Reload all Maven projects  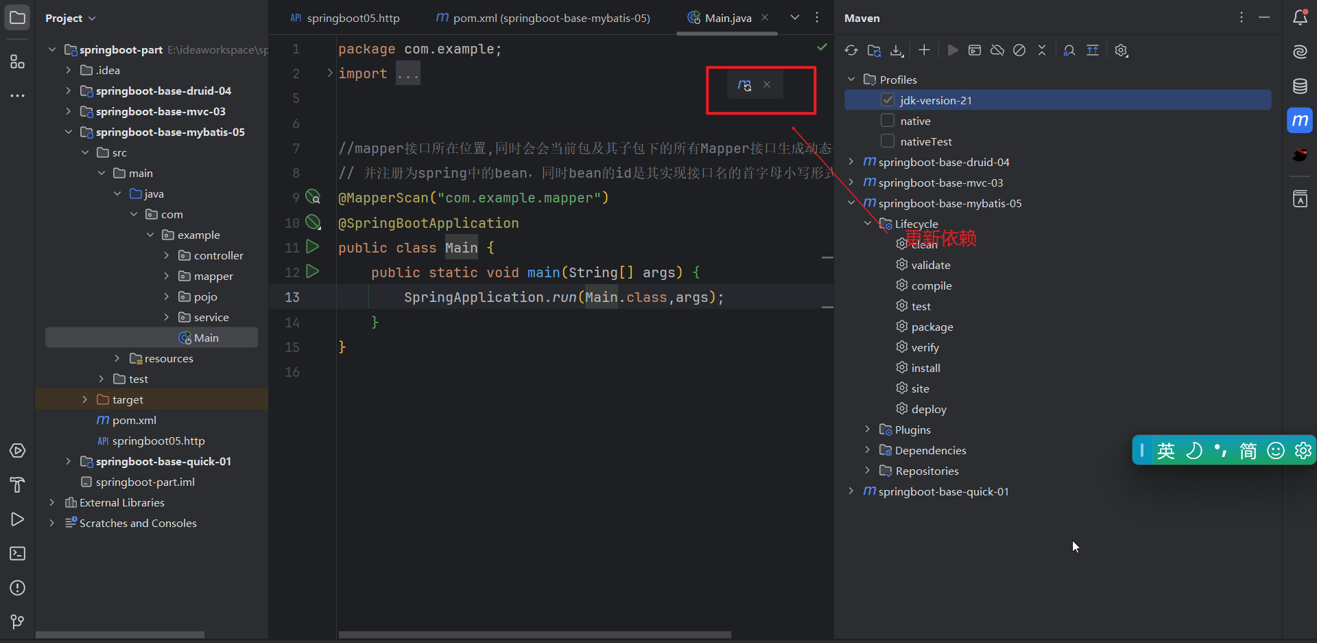[851, 50]
